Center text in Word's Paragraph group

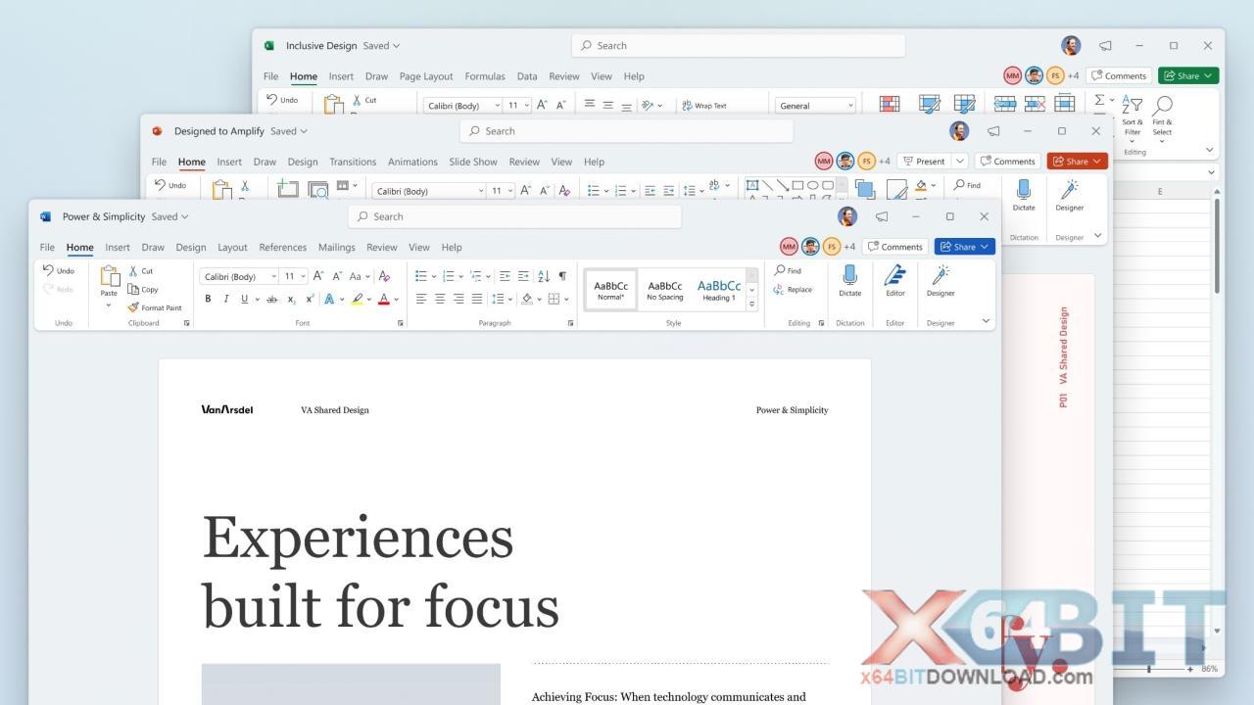(440, 299)
